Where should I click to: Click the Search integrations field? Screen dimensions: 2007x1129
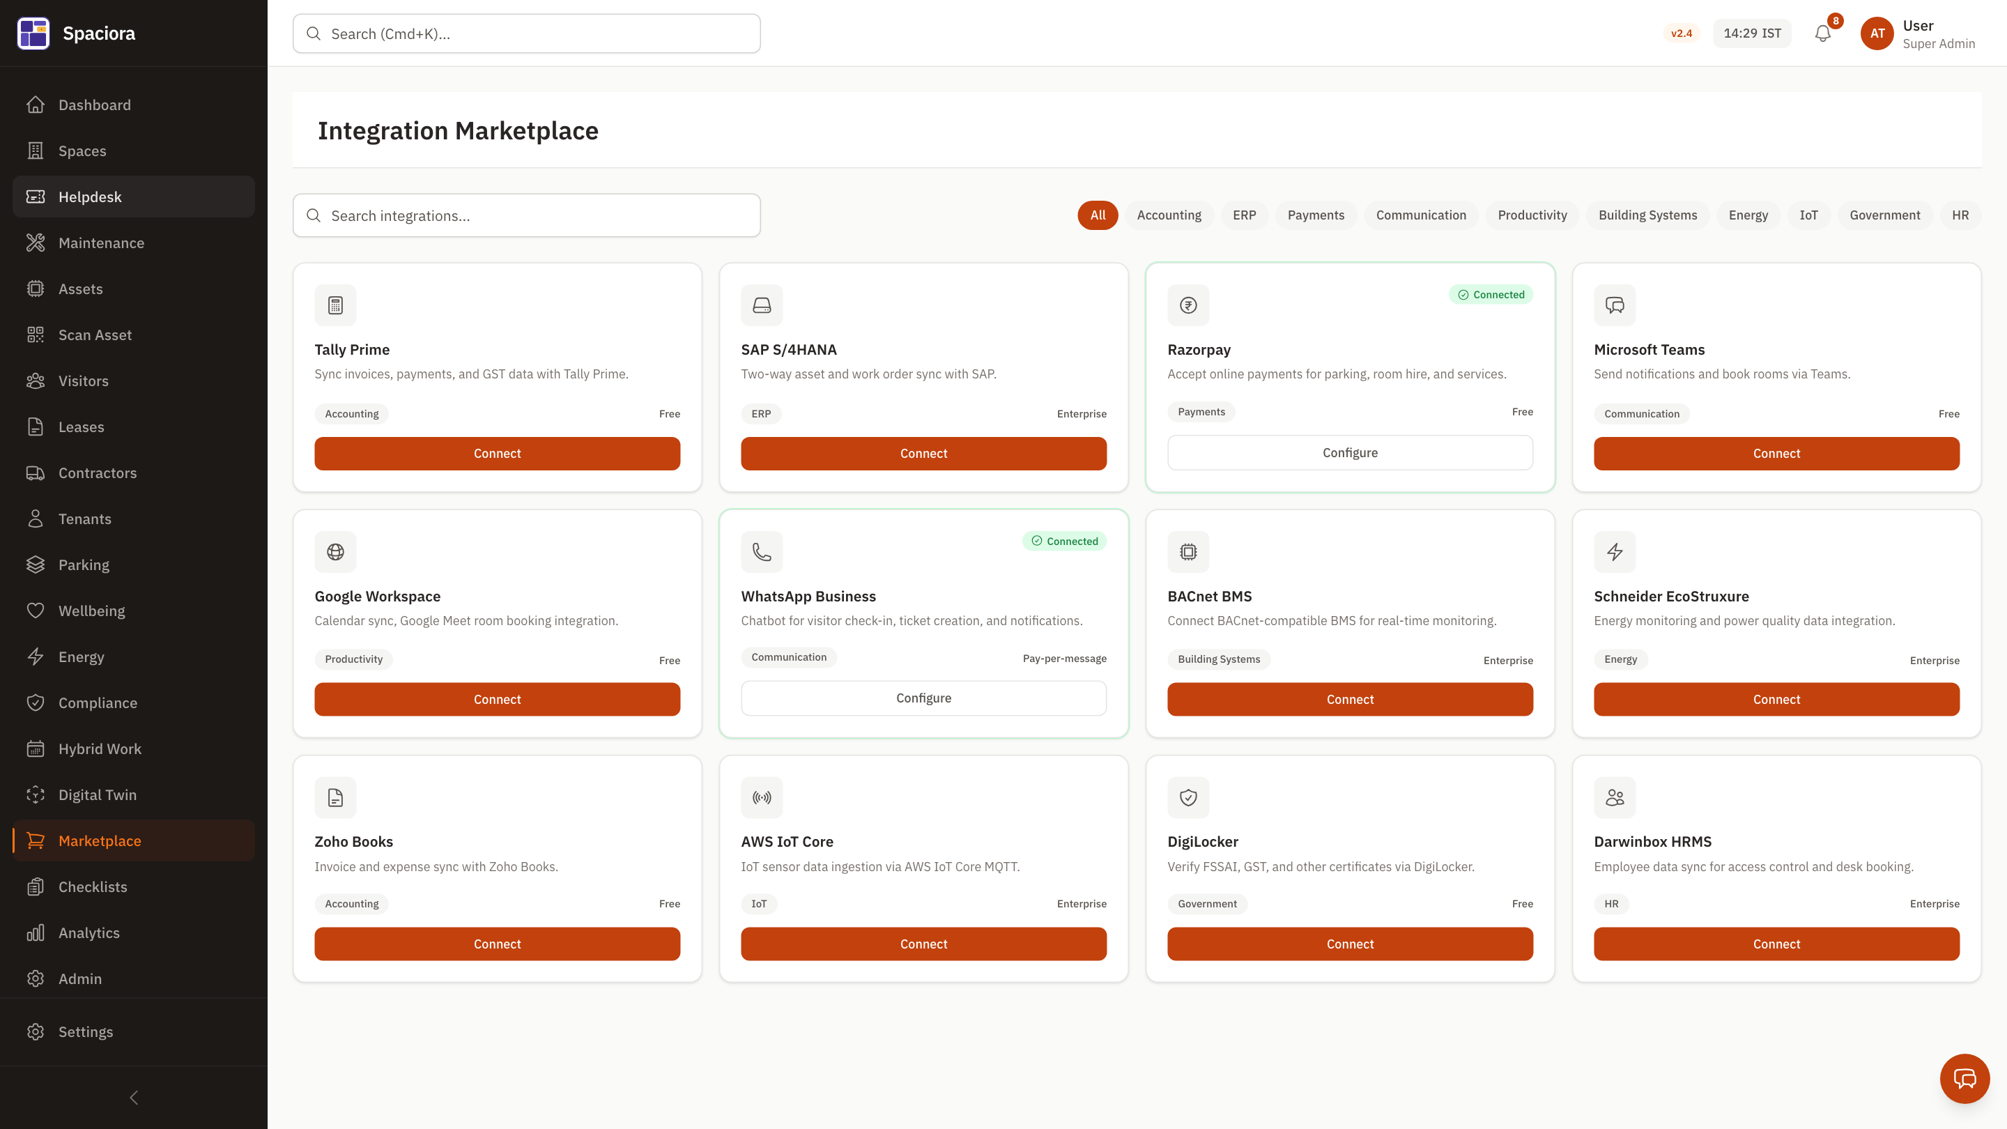[527, 215]
